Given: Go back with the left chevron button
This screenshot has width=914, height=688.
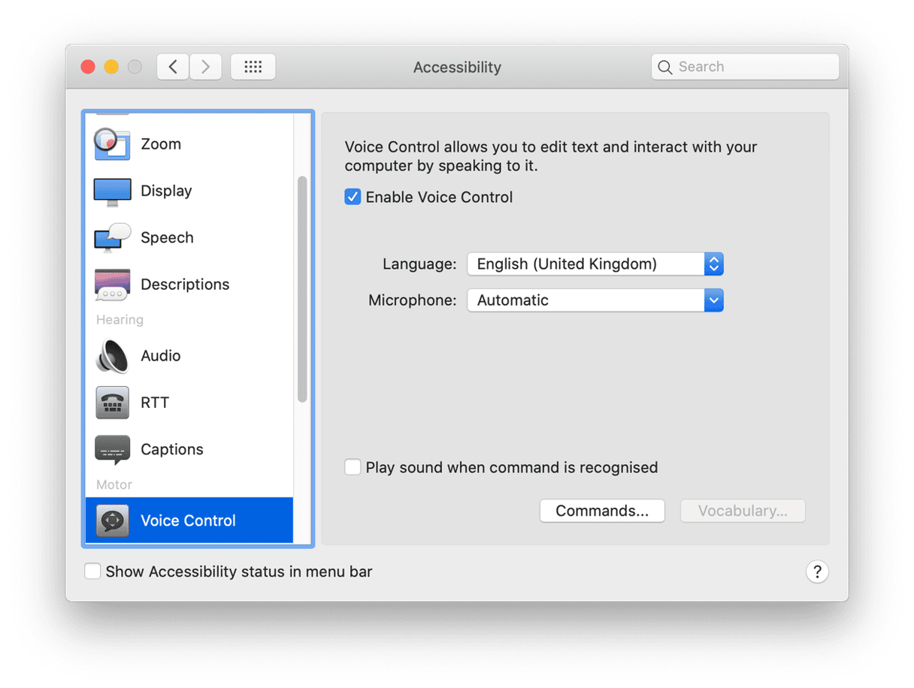Looking at the screenshot, I should (173, 67).
